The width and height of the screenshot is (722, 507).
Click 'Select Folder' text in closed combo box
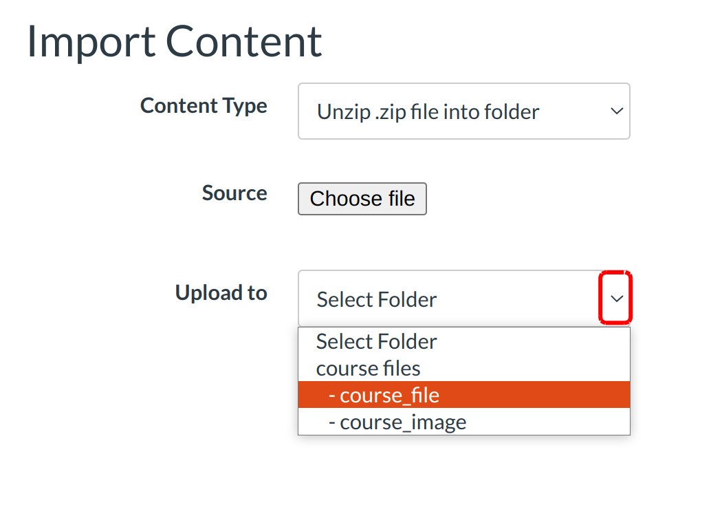click(377, 300)
